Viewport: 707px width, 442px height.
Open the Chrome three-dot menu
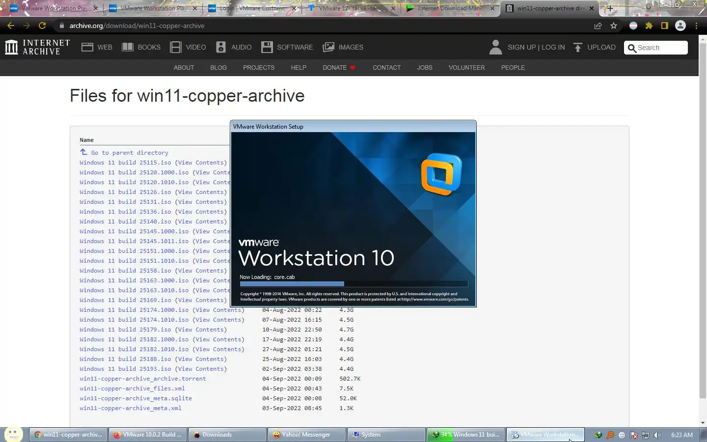pyautogui.click(x=696, y=26)
